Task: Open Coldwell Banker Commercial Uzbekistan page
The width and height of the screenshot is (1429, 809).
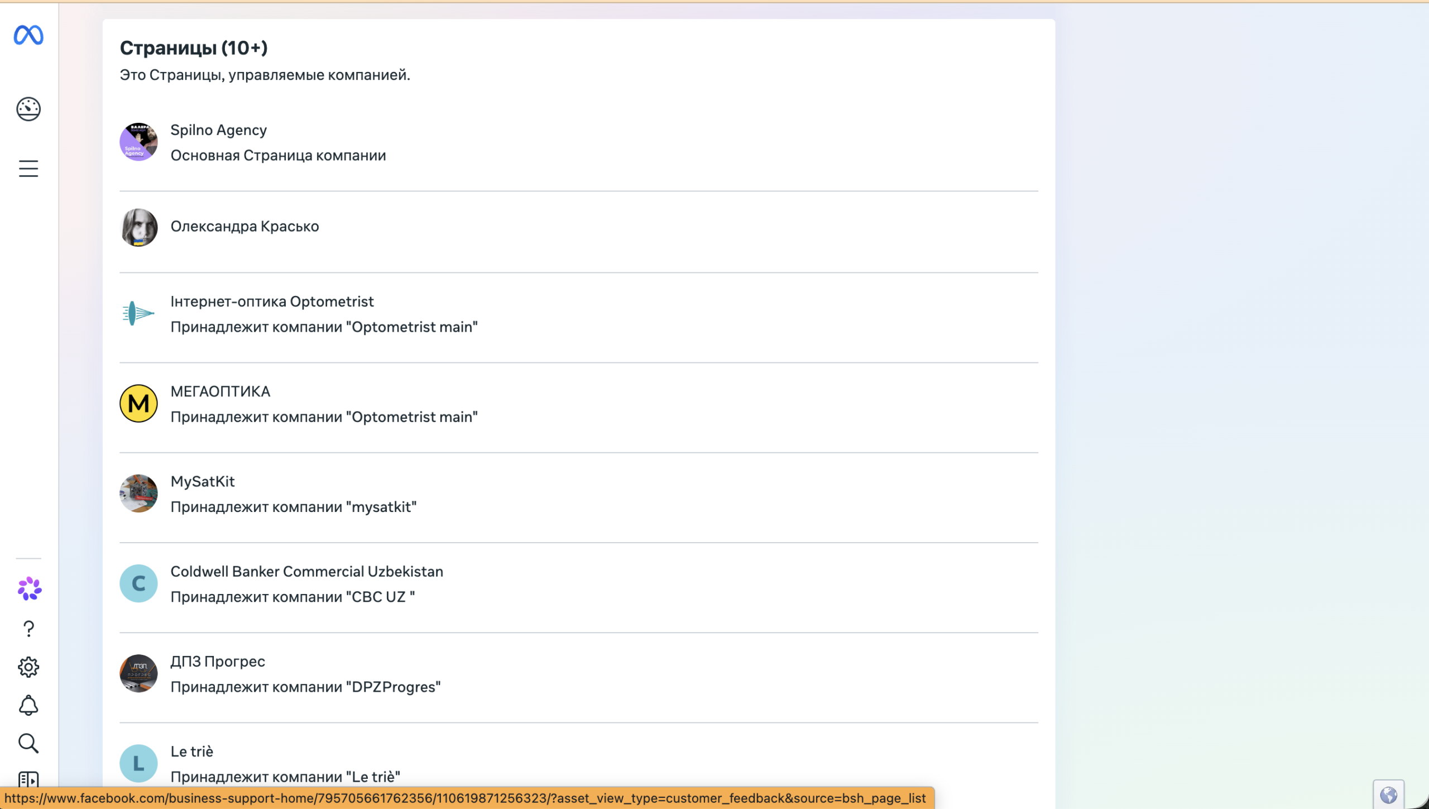Action: click(306, 571)
